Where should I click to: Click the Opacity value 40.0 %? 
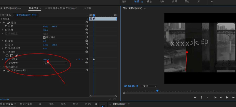pos(46,60)
